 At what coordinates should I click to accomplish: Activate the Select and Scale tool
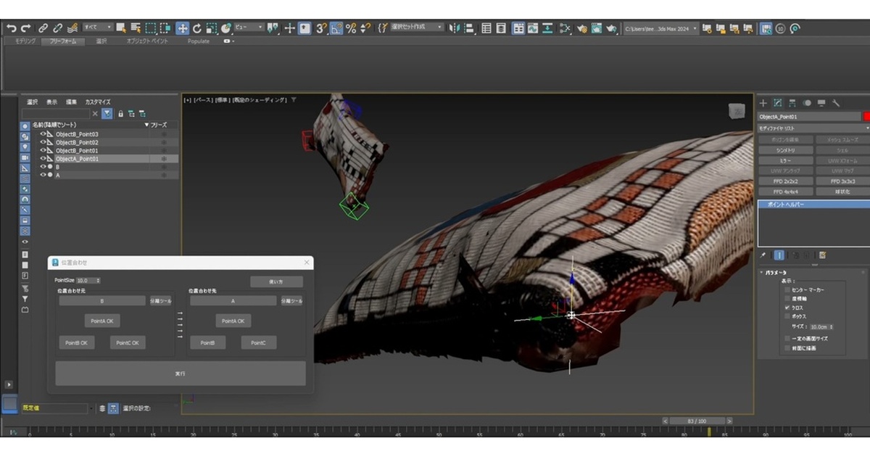(x=211, y=28)
